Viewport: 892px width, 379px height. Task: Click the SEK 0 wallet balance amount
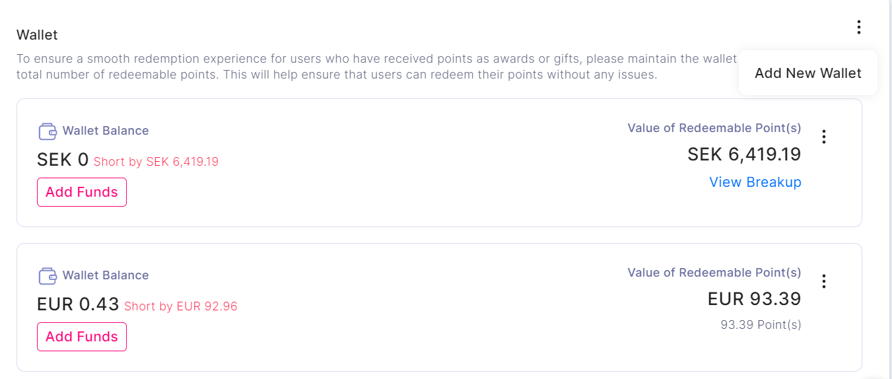(63, 160)
